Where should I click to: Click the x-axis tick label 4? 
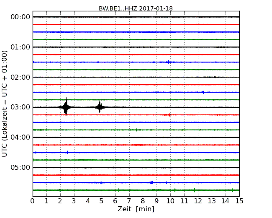[88, 201]
